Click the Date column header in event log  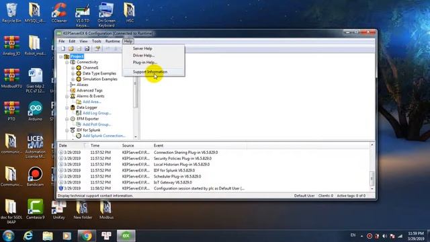coord(71,145)
